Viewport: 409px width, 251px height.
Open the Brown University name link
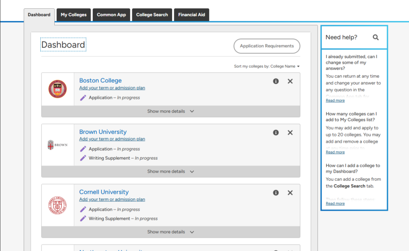pos(103,132)
